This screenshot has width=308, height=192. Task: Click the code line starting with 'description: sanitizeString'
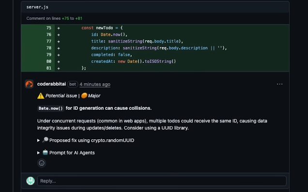coord(159,48)
